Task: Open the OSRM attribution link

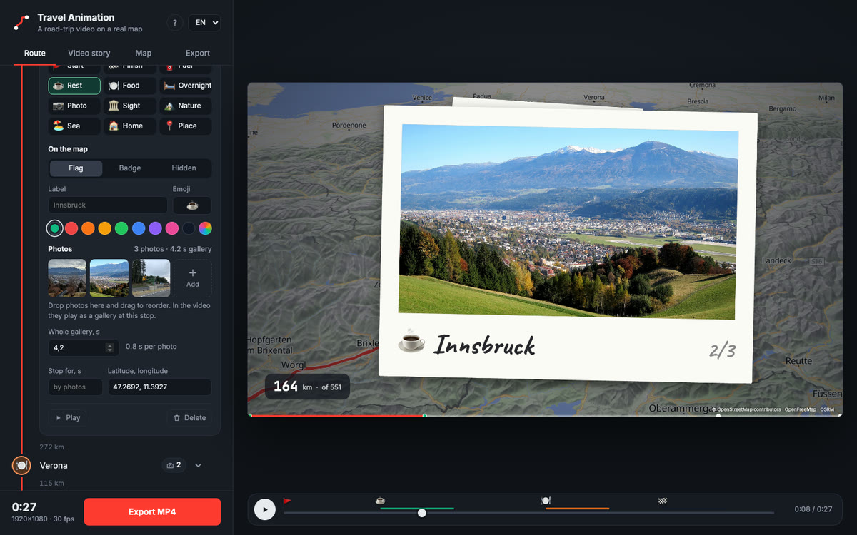Action: pos(827,409)
